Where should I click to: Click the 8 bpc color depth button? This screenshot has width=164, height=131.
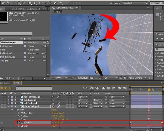pos(11,78)
